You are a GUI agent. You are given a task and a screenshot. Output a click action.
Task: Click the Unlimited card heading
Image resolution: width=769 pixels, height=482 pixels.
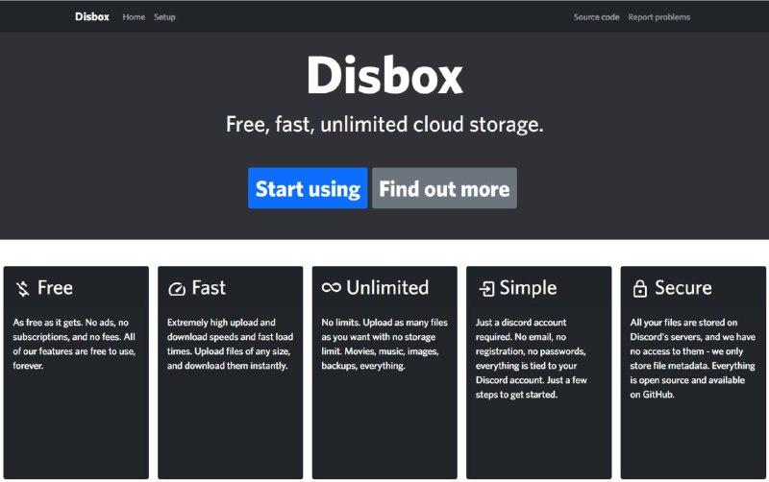pyautogui.click(x=387, y=287)
